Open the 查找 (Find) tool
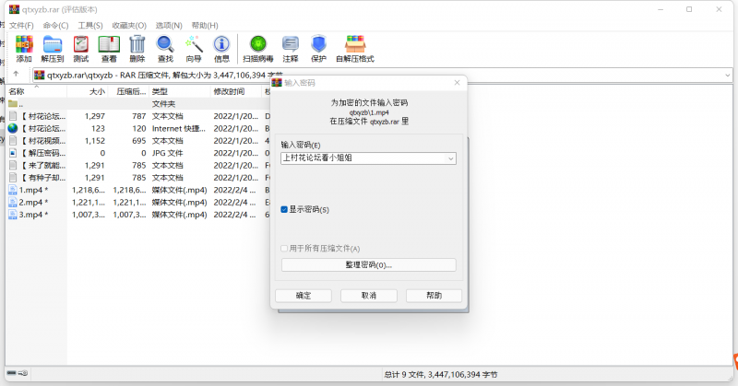The height and width of the screenshot is (386, 738). coord(165,48)
